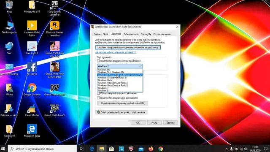Switch to the Szczegóły tab
This screenshot has width=270, height=152.
pyautogui.click(x=146, y=34)
